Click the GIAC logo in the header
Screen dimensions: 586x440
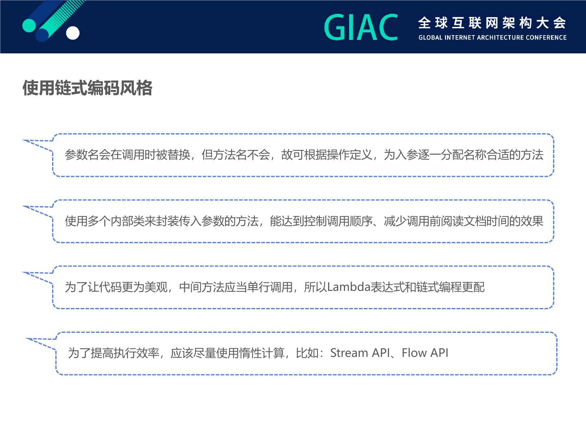pos(361,27)
